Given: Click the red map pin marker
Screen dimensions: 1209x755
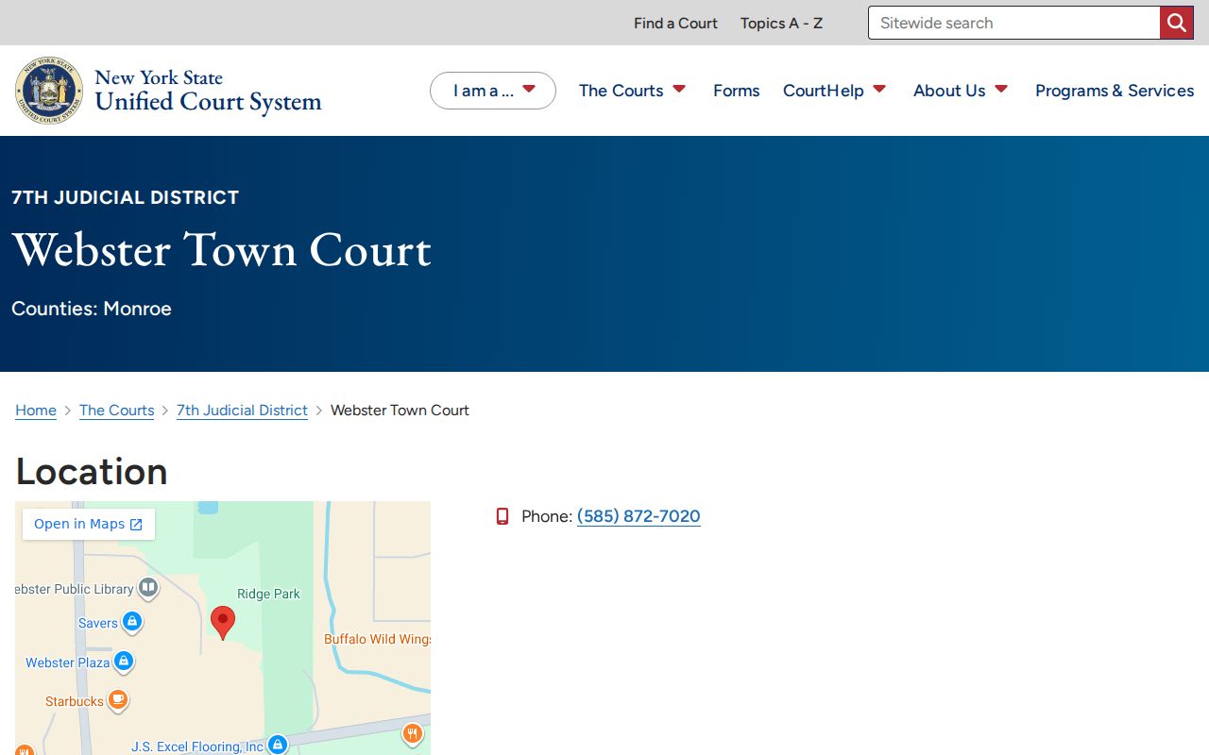Looking at the screenshot, I should point(223,623).
